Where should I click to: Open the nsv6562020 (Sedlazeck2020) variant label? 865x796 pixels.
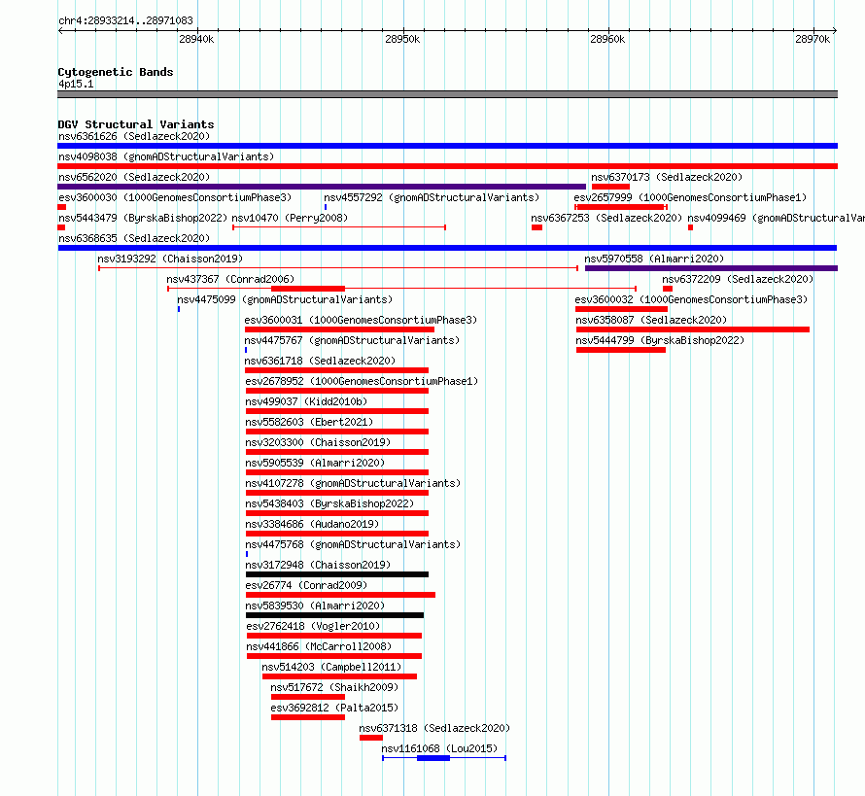point(134,177)
